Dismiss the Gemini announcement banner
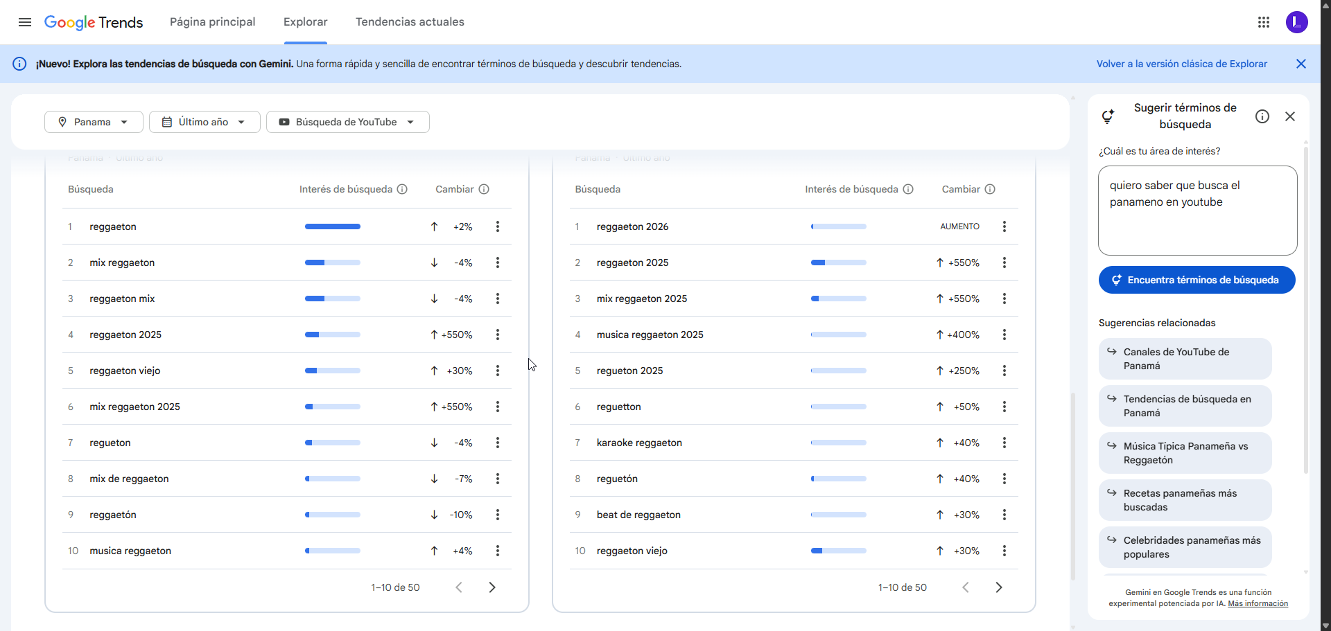 pos(1301,64)
